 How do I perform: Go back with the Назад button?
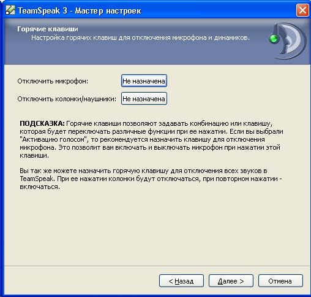click(181, 281)
